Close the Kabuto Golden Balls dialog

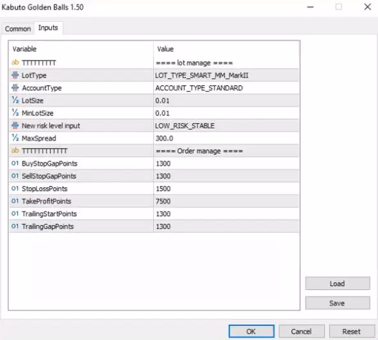click(367, 7)
